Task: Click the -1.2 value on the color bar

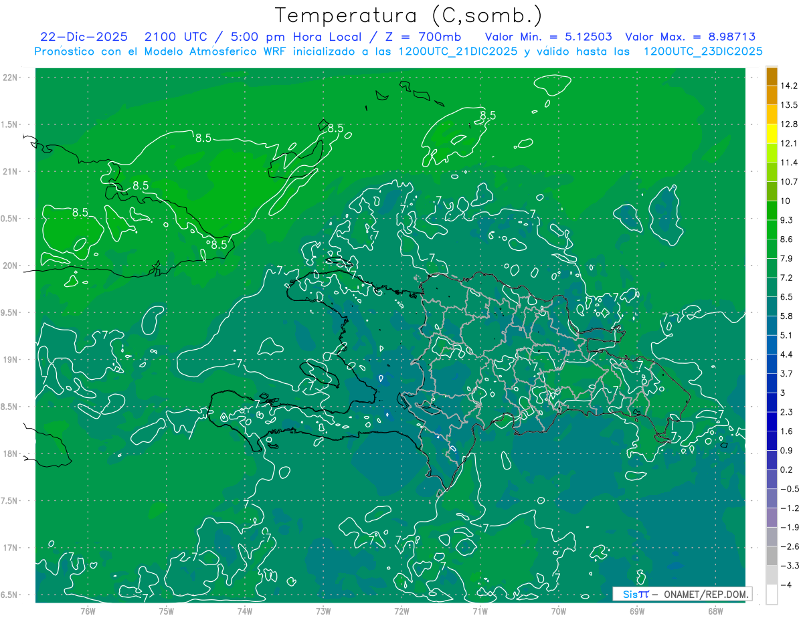Action: coord(789,508)
